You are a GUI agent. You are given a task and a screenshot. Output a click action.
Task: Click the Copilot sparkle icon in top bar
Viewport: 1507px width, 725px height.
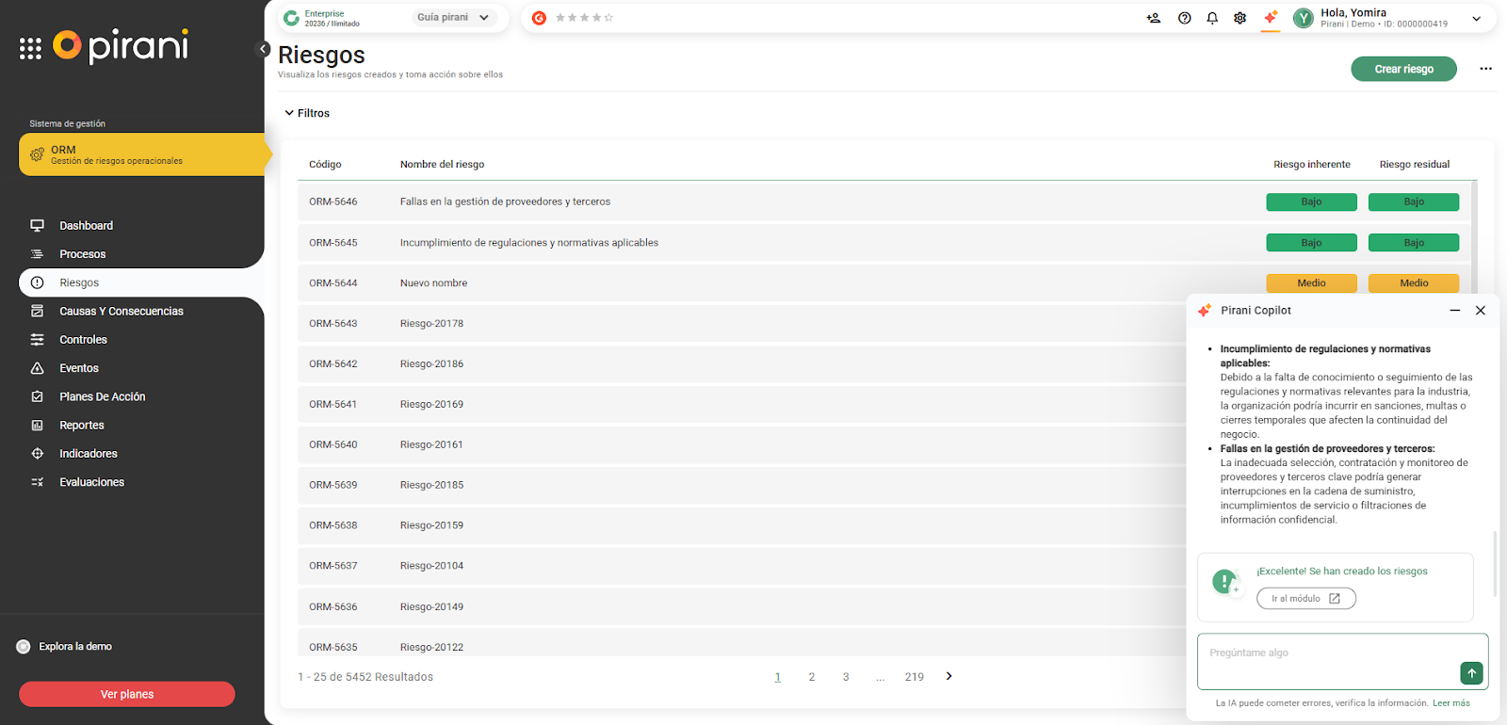(x=1271, y=17)
